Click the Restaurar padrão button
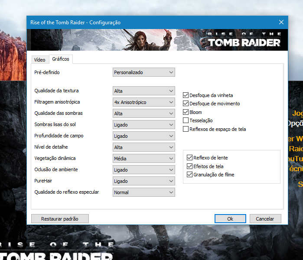 60,219
